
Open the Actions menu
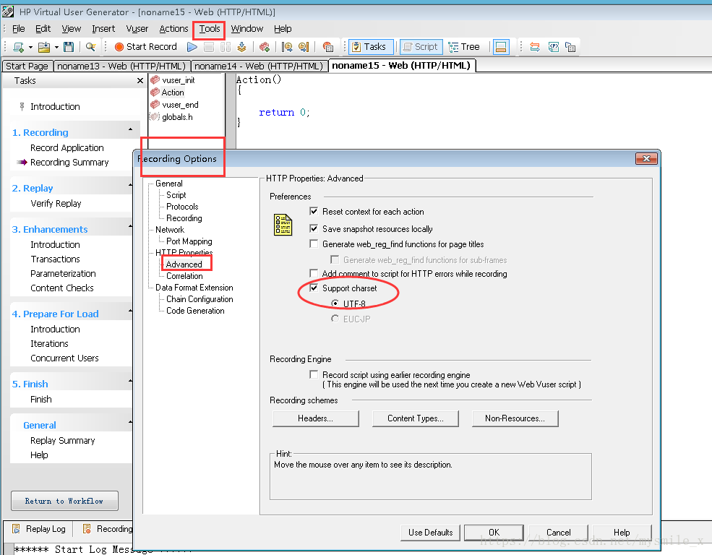pyautogui.click(x=173, y=29)
